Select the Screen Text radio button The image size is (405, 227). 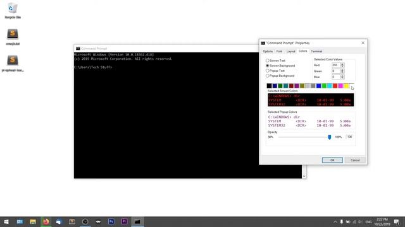click(267, 61)
